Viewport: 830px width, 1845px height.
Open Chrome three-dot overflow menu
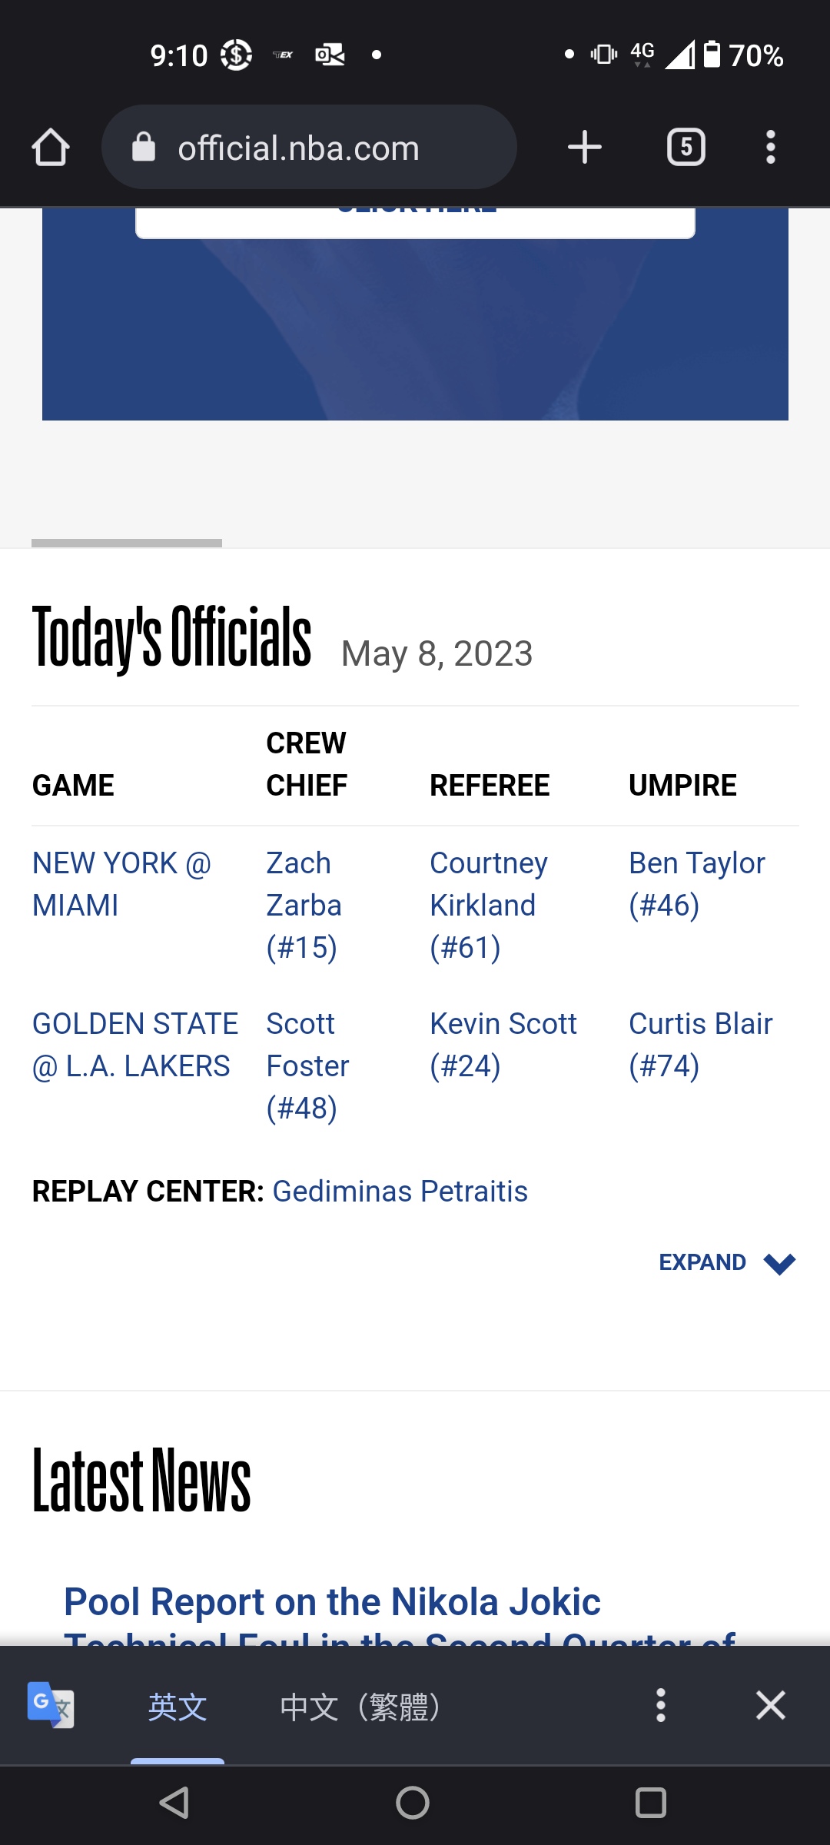tap(770, 147)
